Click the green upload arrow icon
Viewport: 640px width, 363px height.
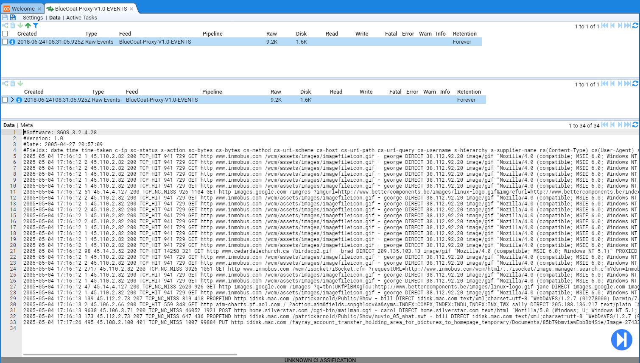[x=28, y=26]
